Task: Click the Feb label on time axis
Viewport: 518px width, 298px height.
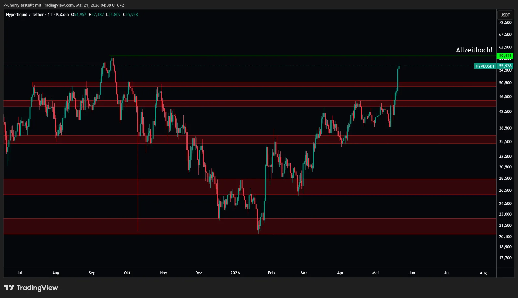Action: [x=271, y=273]
